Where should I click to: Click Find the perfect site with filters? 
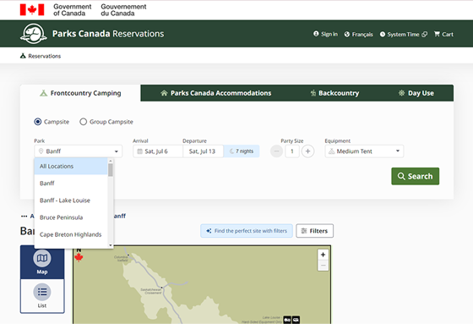[247, 231]
